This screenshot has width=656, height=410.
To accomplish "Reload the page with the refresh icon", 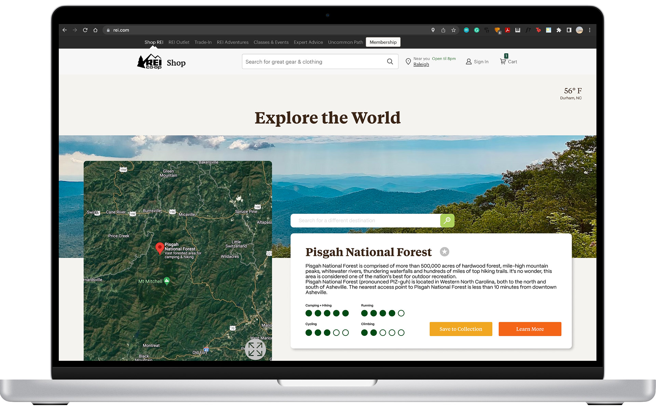I will point(85,30).
